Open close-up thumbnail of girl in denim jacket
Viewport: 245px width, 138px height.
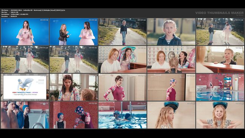171,32
